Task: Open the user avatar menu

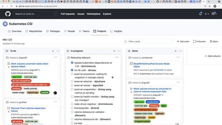Action: tap(214, 14)
